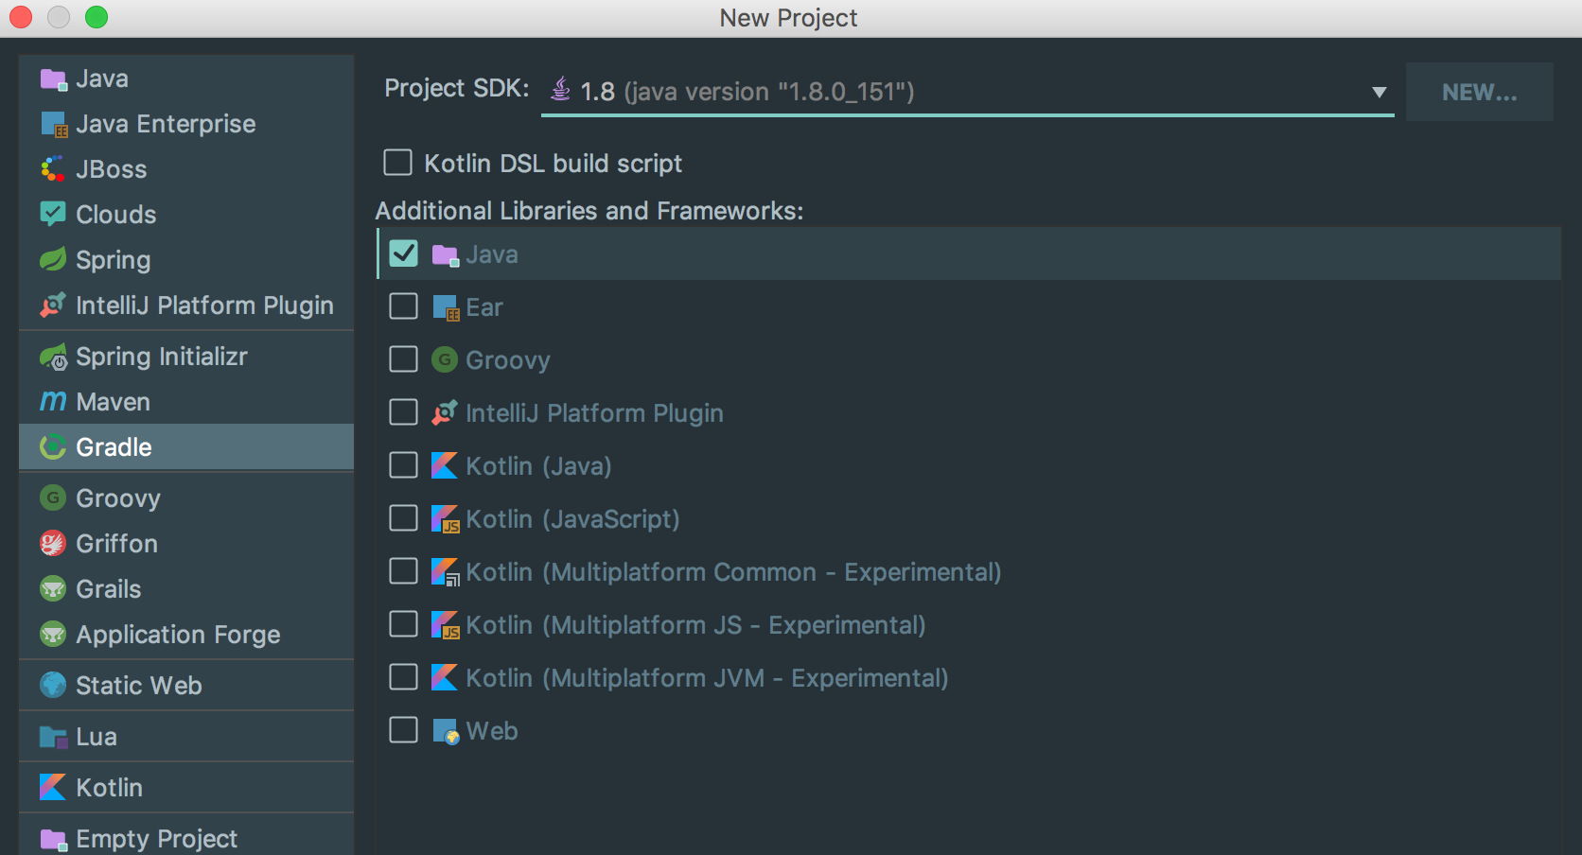Screen dimensions: 1582x855
Task: Check the Kotlin (Java) checkbox
Action: [x=403, y=465]
